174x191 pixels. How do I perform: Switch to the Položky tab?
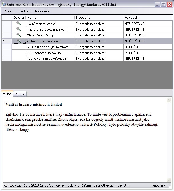pyautogui.click(x=20, y=94)
